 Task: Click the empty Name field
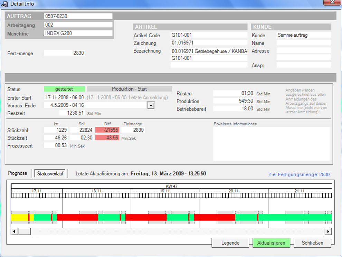click(x=304, y=43)
